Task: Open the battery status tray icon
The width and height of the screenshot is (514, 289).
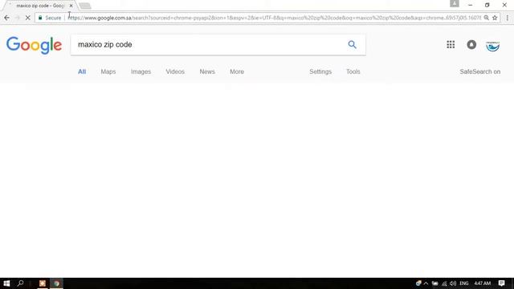Action: [434, 283]
